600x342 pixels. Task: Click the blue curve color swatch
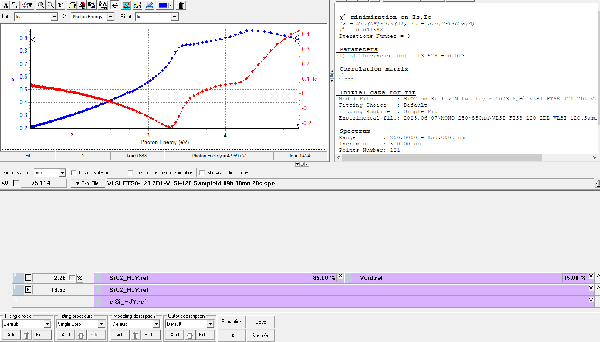pos(162,5)
